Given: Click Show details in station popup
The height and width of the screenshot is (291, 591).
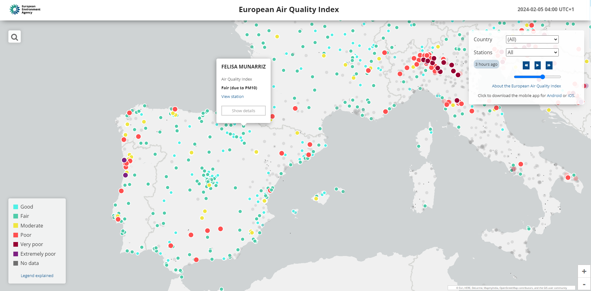Looking at the screenshot, I should coord(243,111).
